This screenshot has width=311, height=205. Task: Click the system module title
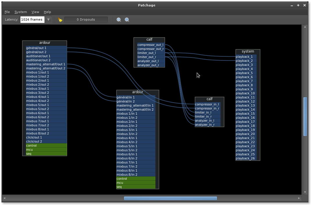pos(248,52)
